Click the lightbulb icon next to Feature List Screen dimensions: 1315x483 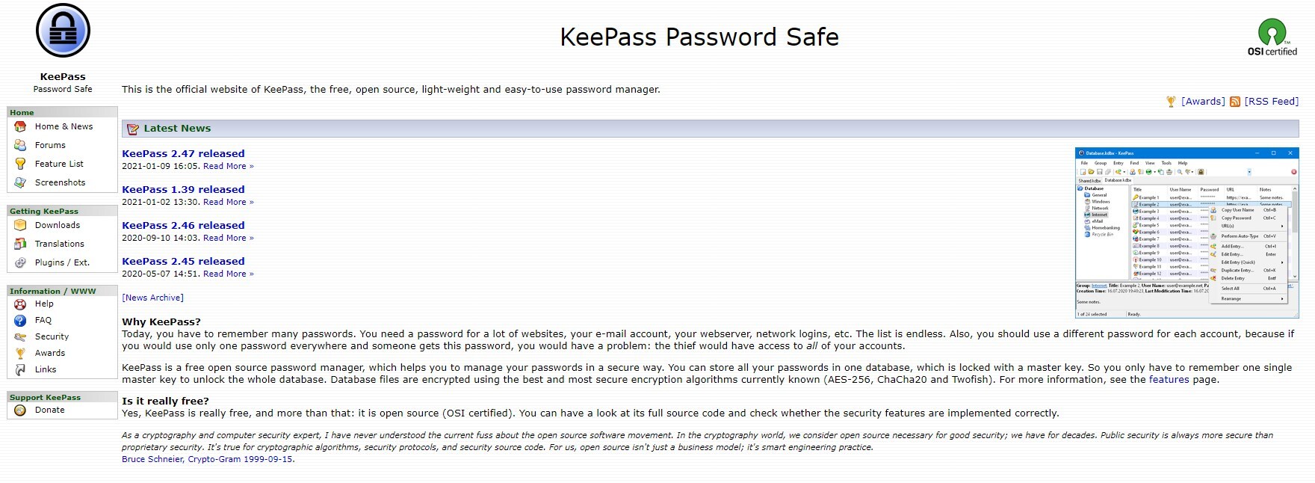tap(20, 164)
